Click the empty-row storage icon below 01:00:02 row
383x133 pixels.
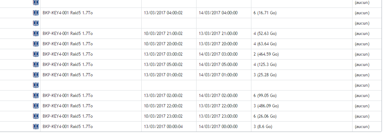pyautogui.click(x=36, y=85)
